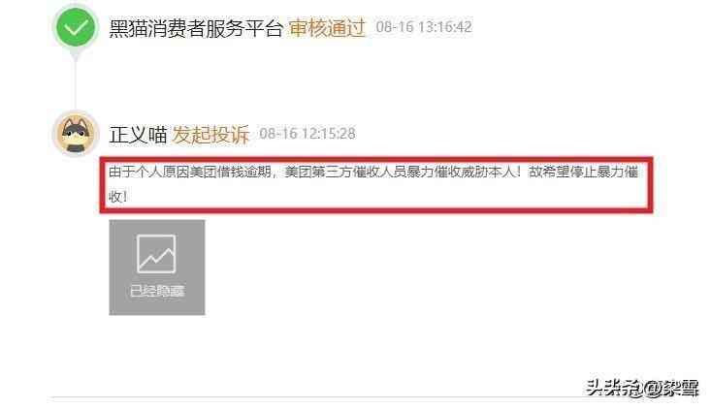This screenshot has width=711, height=409.
Task: Click the 收！ second line of complaint
Action: 118,197
